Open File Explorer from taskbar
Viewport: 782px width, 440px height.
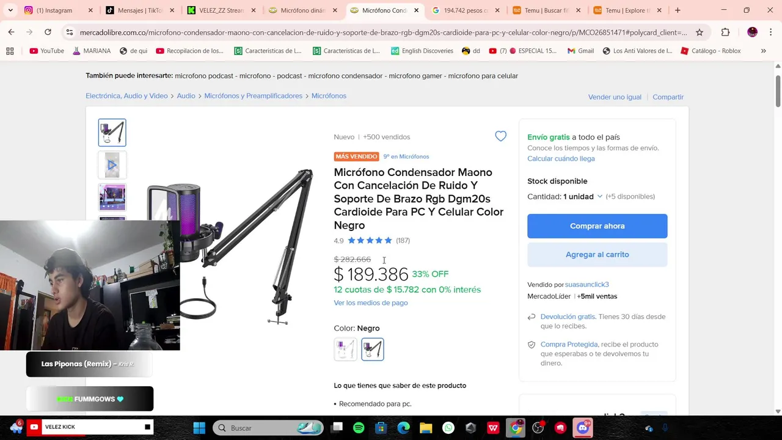(x=426, y=428)
